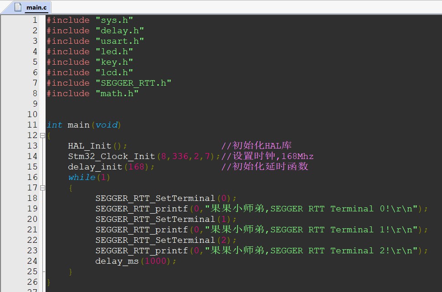Screen dimensions: 442x292
Task: Place cursor on #include "led.h" line
Action: (x=90, y=51)
